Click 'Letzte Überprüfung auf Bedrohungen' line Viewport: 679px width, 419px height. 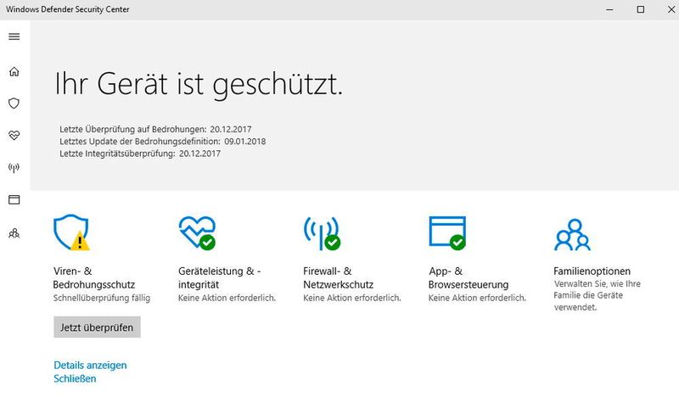tap(155, 129)
